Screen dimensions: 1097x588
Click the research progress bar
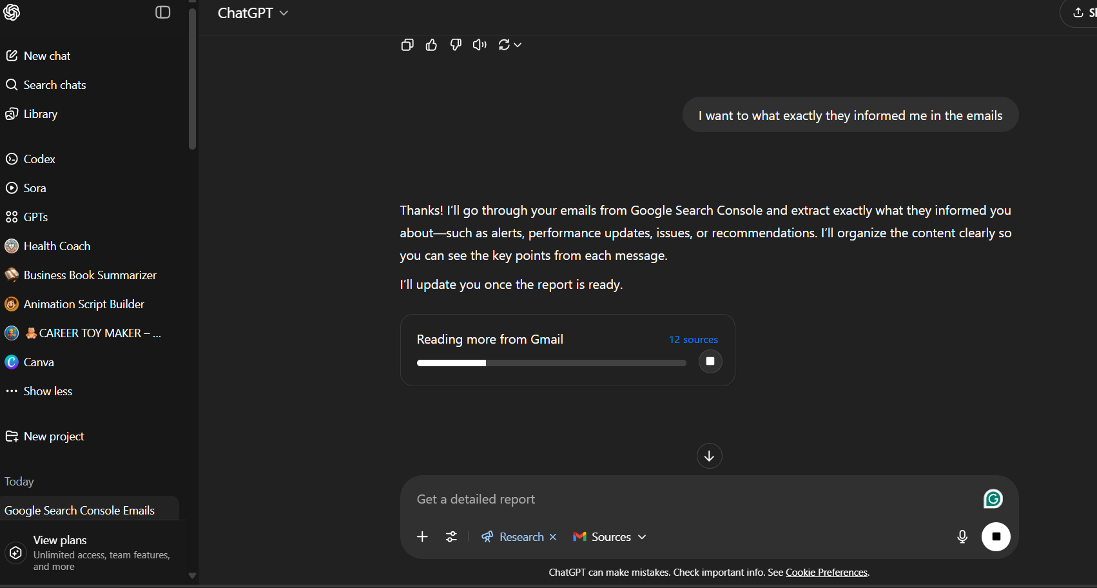[552, 363]
